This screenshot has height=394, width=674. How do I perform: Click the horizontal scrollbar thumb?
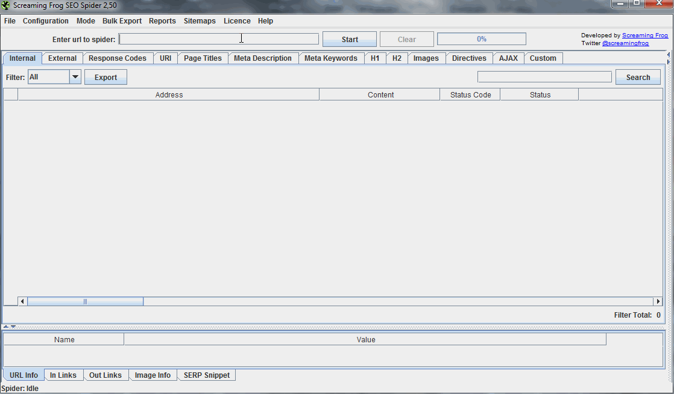pyautogui.click(x=85, y=301)
